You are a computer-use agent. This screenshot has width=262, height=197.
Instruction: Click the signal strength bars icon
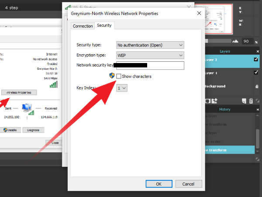[54, 84]
